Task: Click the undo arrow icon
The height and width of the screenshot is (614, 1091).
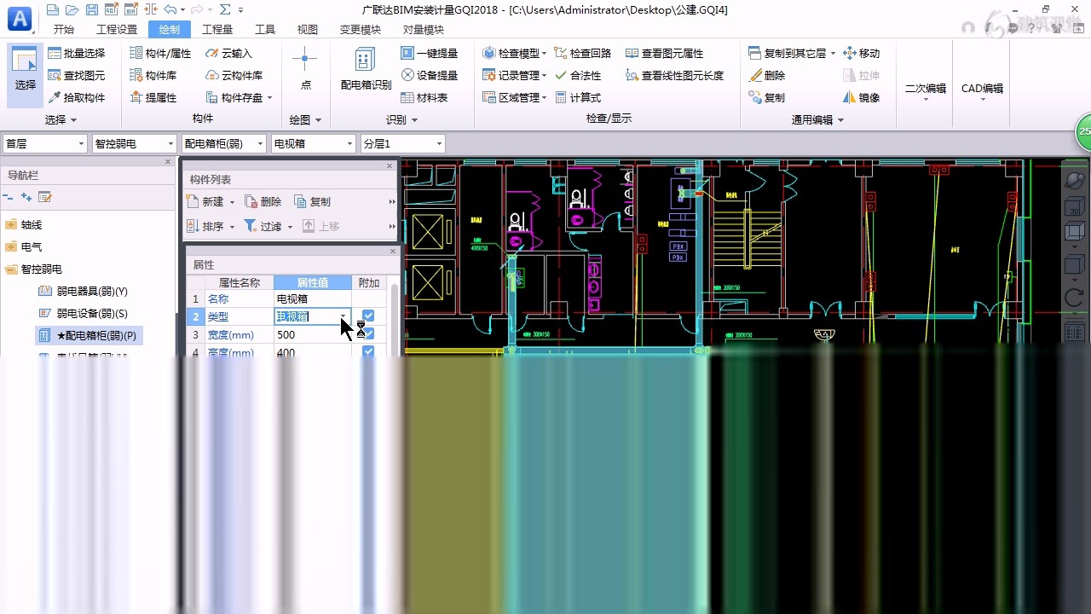Action: 170,9
